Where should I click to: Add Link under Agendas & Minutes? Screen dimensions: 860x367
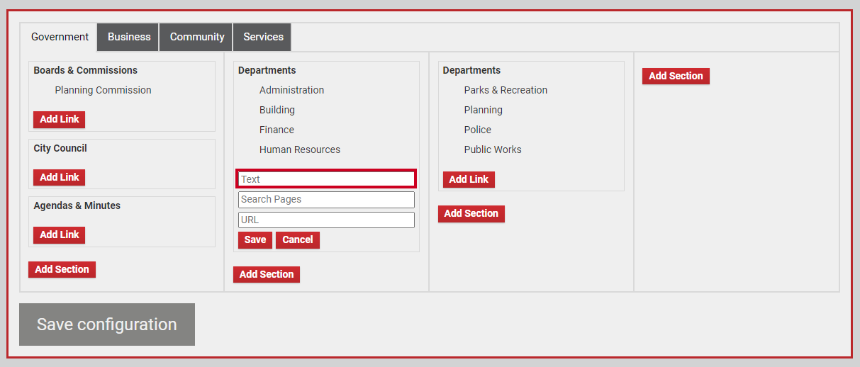coord(60,235)
